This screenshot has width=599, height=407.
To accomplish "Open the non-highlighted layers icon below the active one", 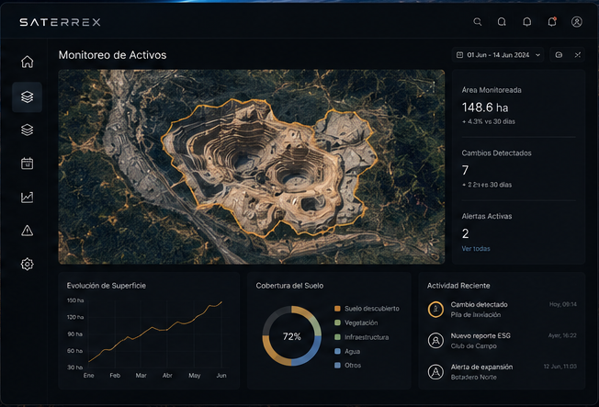I will tap(28, 130).
